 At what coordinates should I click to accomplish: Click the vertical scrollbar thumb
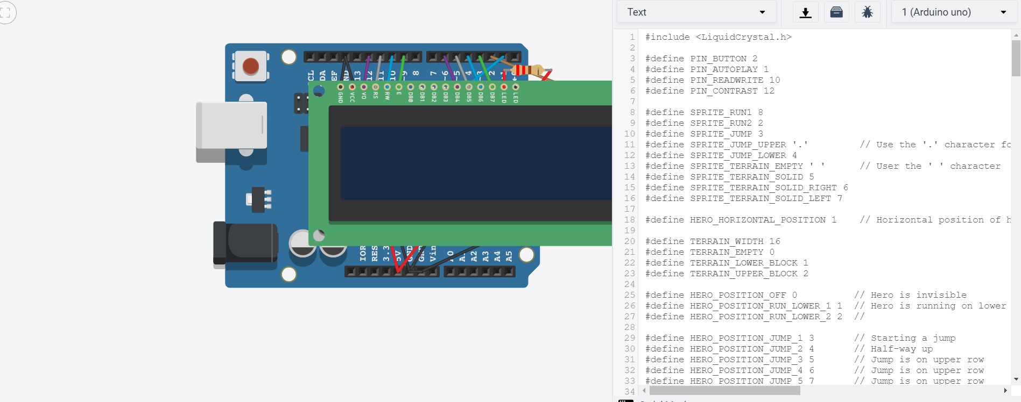[1016, 59]
